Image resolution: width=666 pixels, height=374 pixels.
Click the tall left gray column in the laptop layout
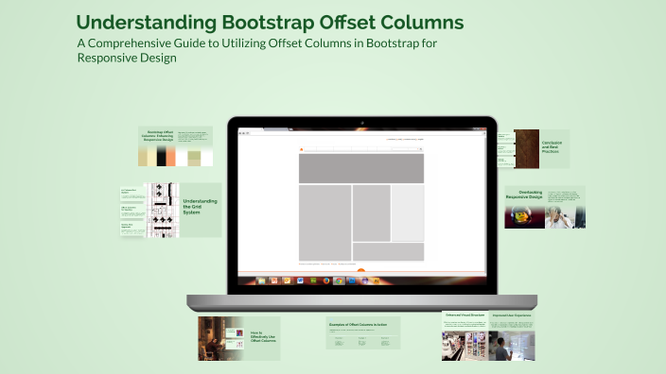(324, 223)
